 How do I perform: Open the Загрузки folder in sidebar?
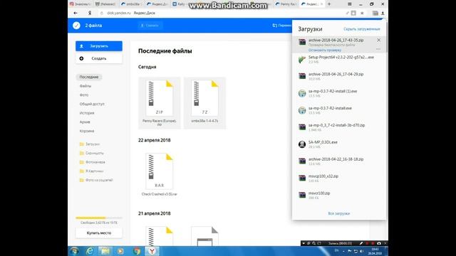coord(90,144)
